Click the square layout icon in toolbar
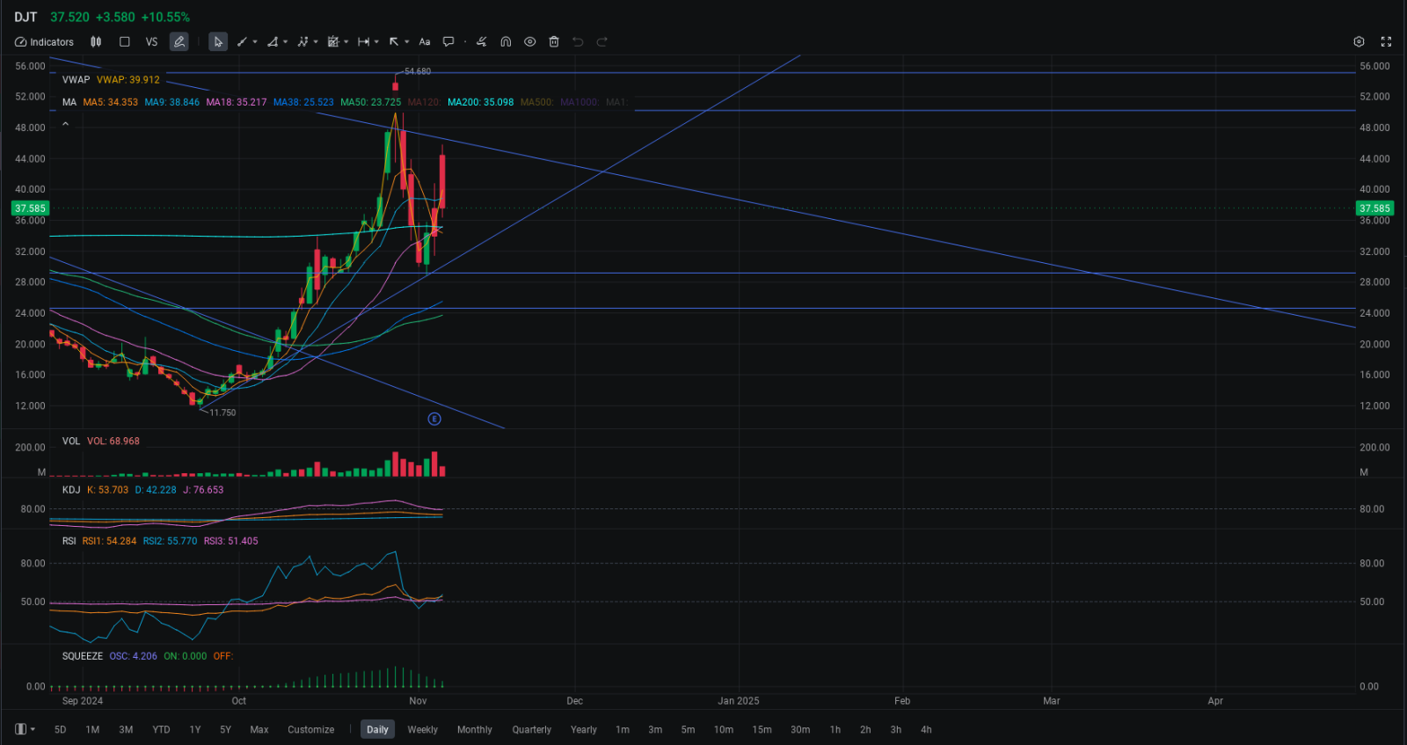Viewport: 1407px width, 745px height. pos(125,41)
